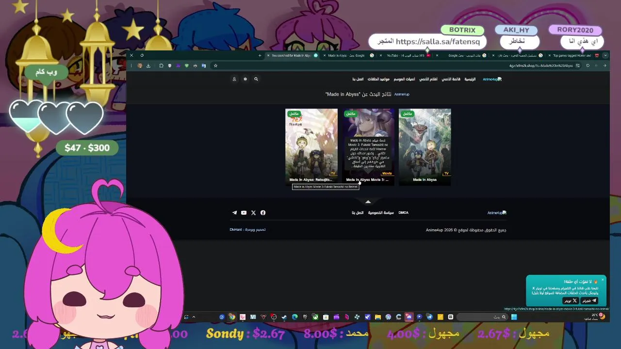
Task: Switch to the YouTube browser tab
Action: pyautogui.click(x=405, y=55)
